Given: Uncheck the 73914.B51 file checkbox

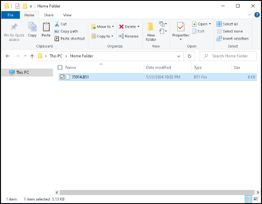Looking at the screenshot, I should tap(62, 77).
